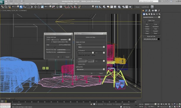Open the Edit menu
Image resolution: width=181 pixels, height=108 pixels.
7,4
